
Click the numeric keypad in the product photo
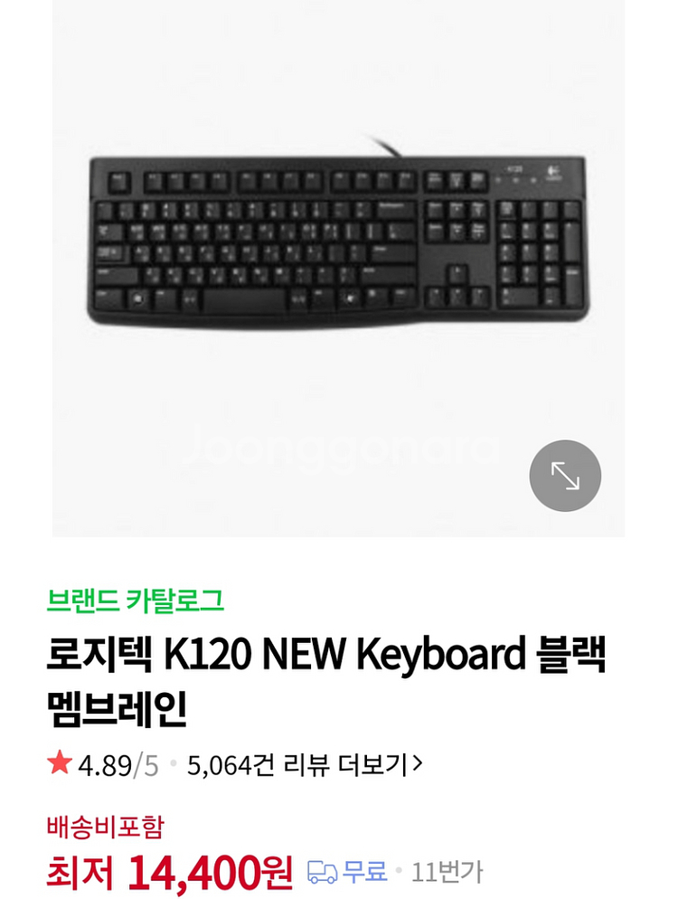(539, 252)
